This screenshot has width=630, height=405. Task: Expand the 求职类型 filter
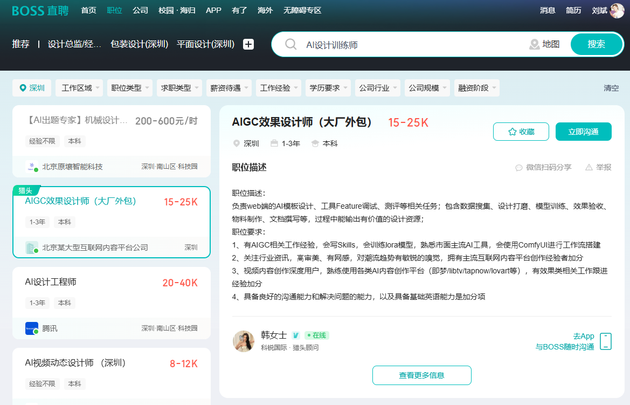pyautogui.click(x=179, y=88)
